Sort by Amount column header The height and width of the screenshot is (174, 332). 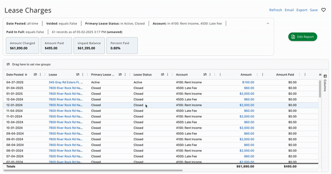pos(246,75)
